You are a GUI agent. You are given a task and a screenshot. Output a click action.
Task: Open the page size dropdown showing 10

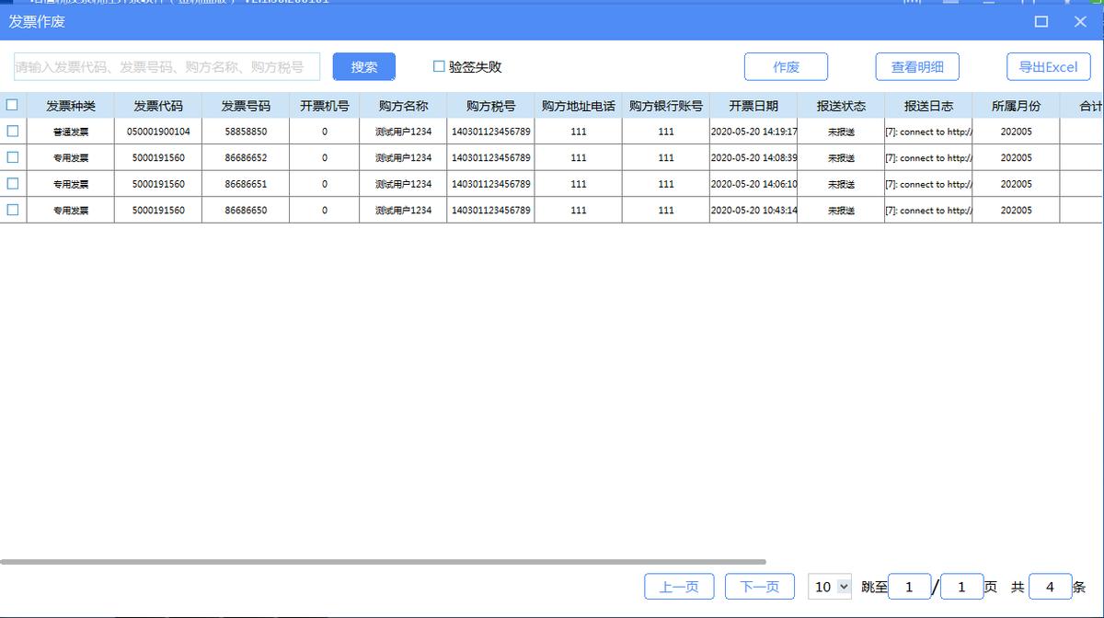click(x=830, y=587)
